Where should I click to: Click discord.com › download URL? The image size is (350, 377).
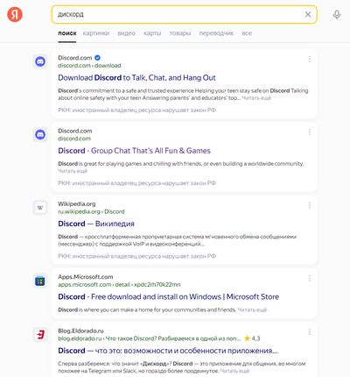(x=89, y=66)
